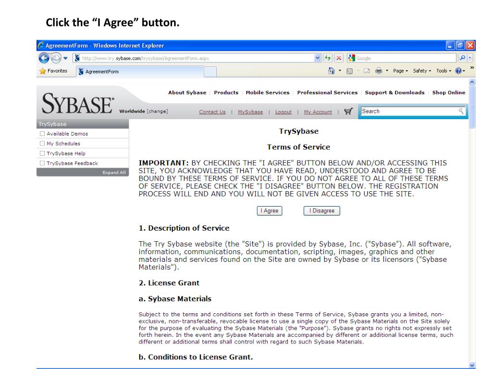Open the Favorites star button
The height and width of the screenshot is (369, 492).
coord(54,71)
